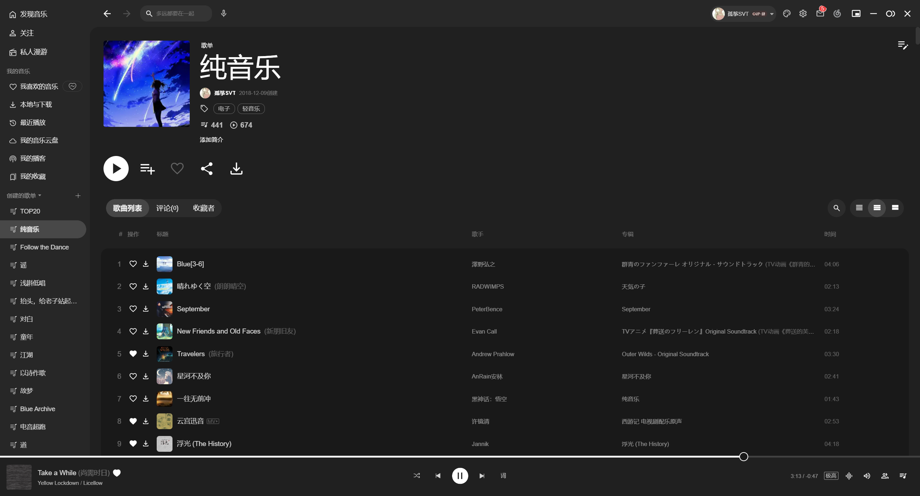Click the shuffle playback icon
Viewport: 920px width, 496px height.
417,476
